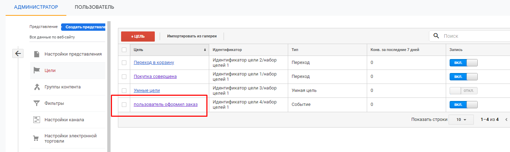Screen dimensions: 510x152
Task: Click the Goals flag icon
Action: [x=37, y=70]
